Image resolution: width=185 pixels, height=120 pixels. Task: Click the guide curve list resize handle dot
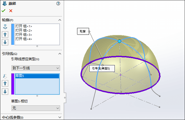[37, 96]
